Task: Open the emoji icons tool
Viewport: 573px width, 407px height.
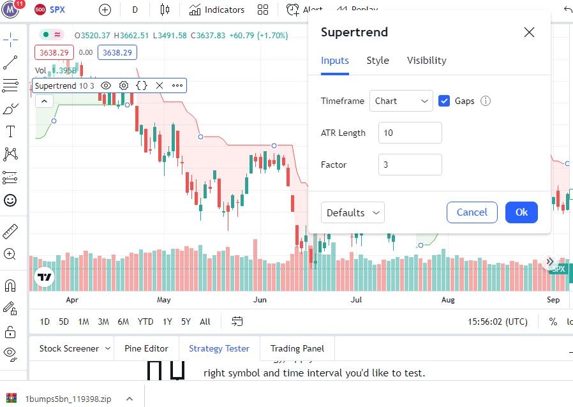Action: (10, 200)
